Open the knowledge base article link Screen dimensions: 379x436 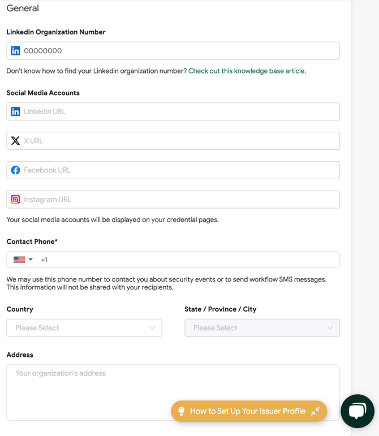coord(247,71)
